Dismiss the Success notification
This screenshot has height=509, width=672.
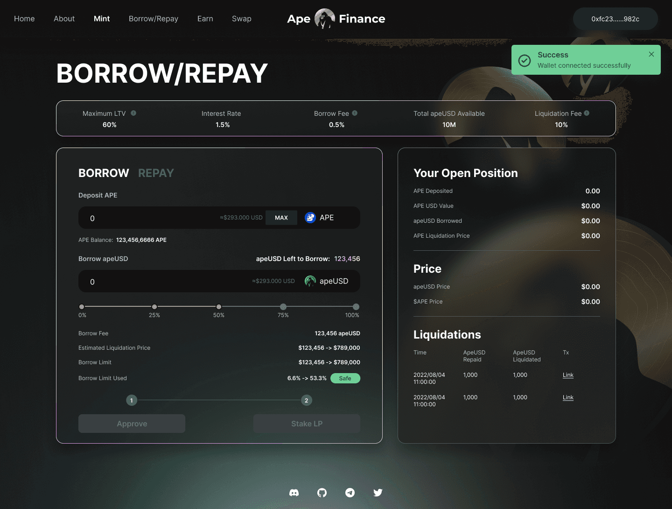[x=651, y=54]
